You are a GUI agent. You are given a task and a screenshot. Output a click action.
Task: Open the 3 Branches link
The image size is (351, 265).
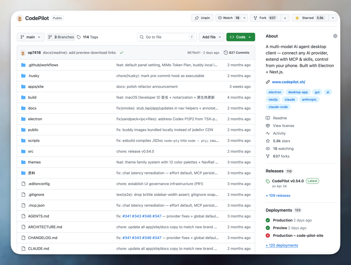click(x=61, y=37)
